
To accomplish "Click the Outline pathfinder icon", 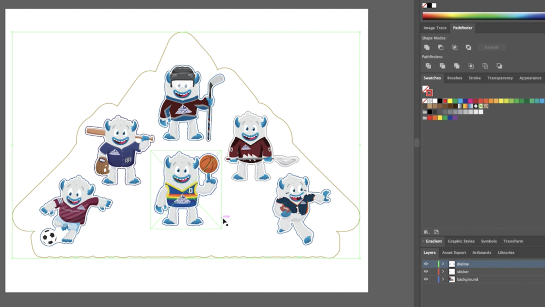I will pos(485,65).
